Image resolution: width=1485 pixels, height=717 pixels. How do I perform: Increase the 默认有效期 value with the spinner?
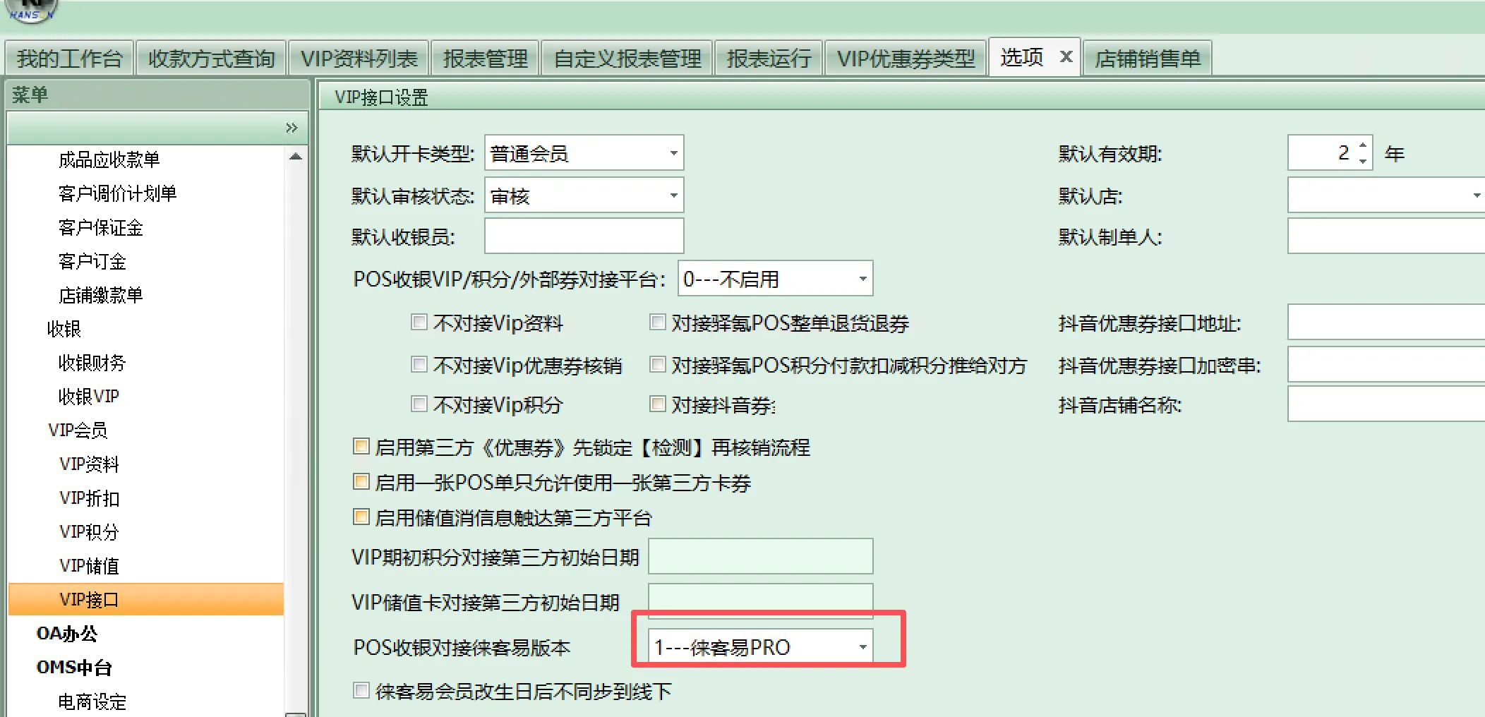pyautogui.click(x=1361, y=146)
